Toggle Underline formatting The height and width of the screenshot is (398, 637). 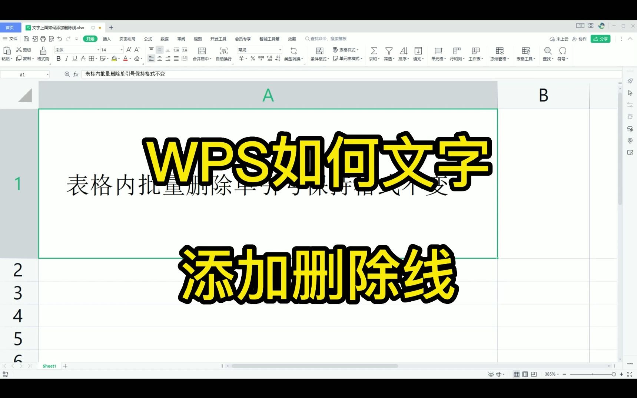tap(75, 59)
